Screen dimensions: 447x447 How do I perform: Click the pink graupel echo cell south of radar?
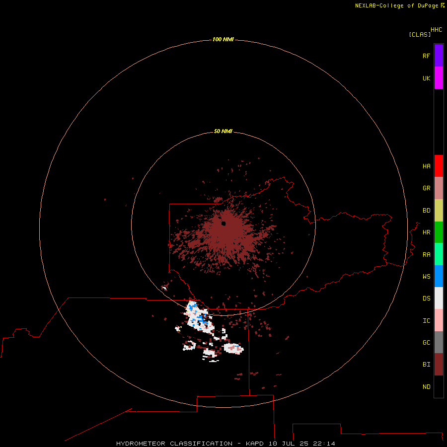tap(234, 348)
